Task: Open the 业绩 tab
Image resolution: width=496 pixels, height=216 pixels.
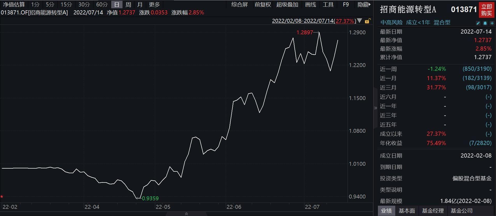Action: 386,211
